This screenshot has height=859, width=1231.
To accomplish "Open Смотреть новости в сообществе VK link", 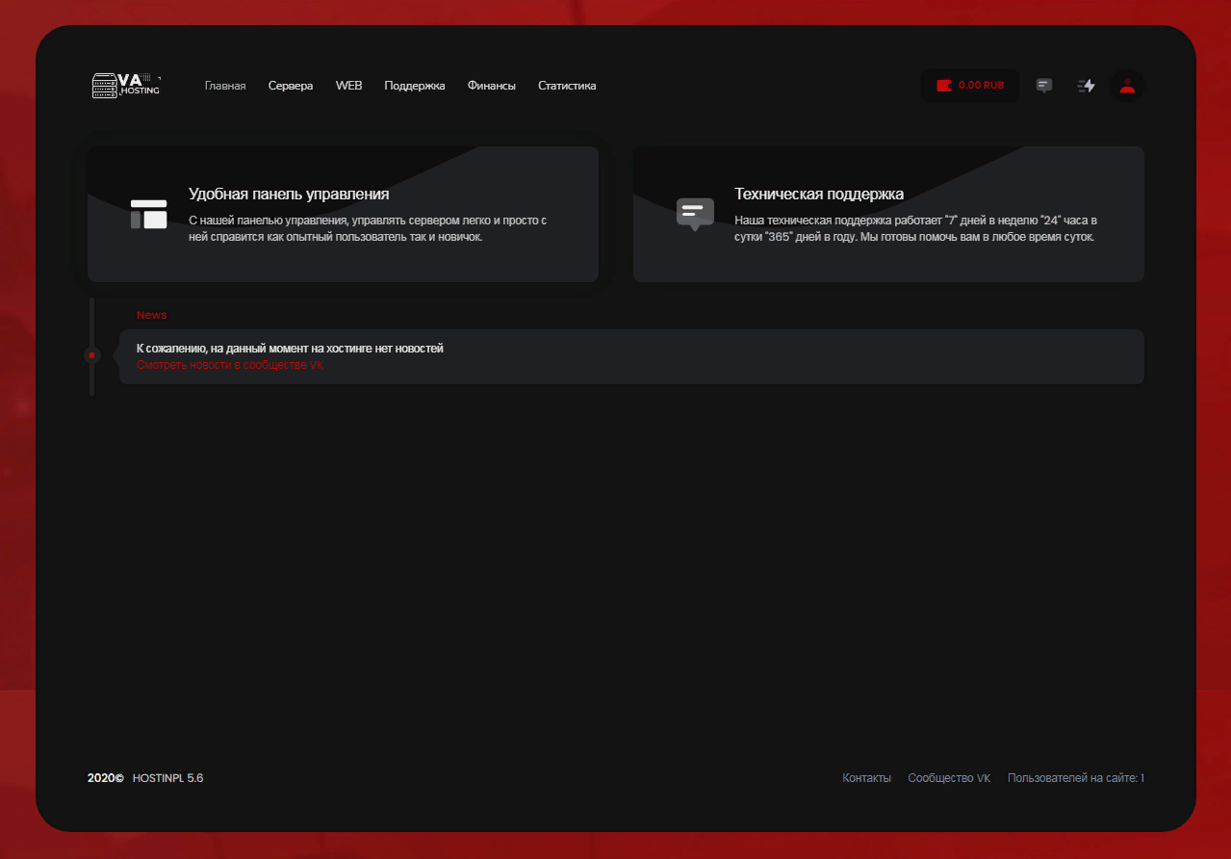I will click(230, 365).
